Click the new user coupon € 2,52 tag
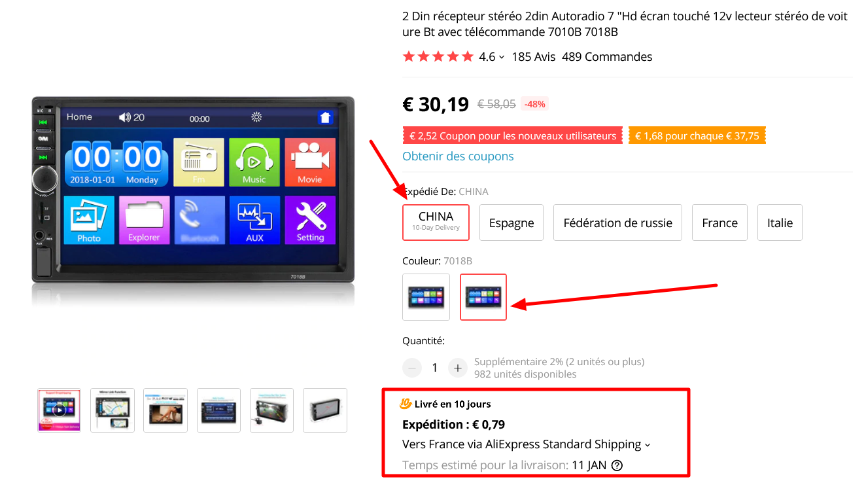The height and width of the screenshot is (481, 866). pyautogui.click(x=513, y=136)
